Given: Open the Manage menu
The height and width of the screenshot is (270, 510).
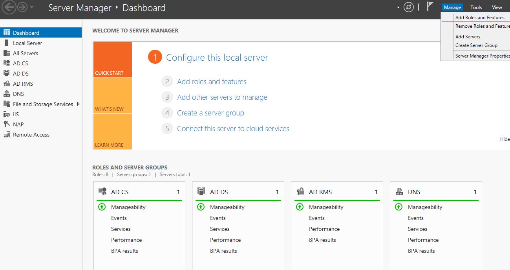Looking at the screenshot, I should [452, 7].
